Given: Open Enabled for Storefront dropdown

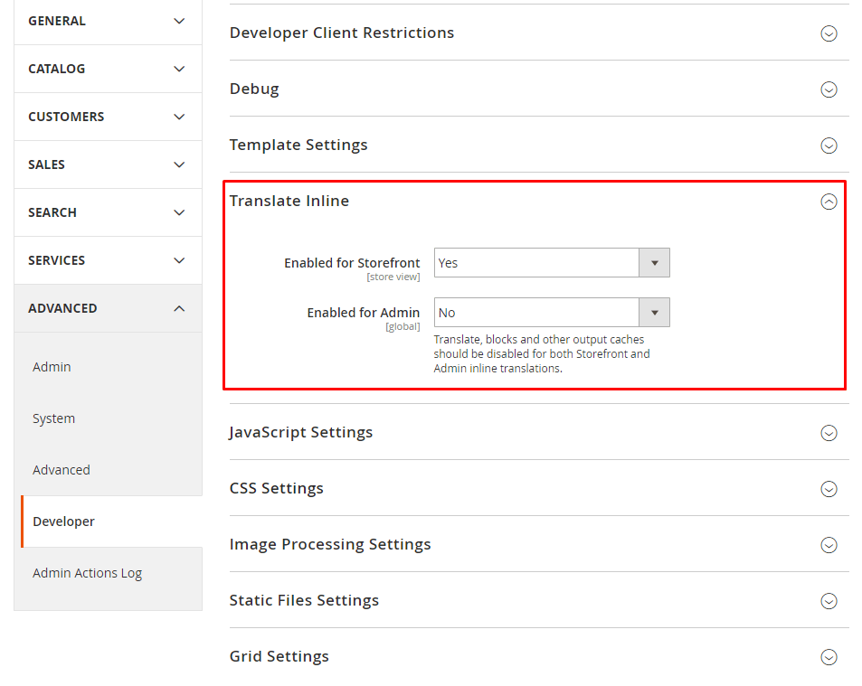Looking at the screenshot, I should (x=552, y=262).
